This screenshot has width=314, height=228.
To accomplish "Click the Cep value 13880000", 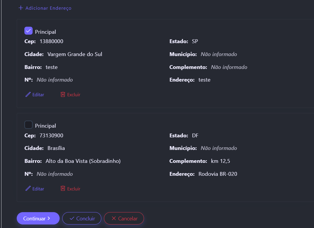I will point(51,41).
